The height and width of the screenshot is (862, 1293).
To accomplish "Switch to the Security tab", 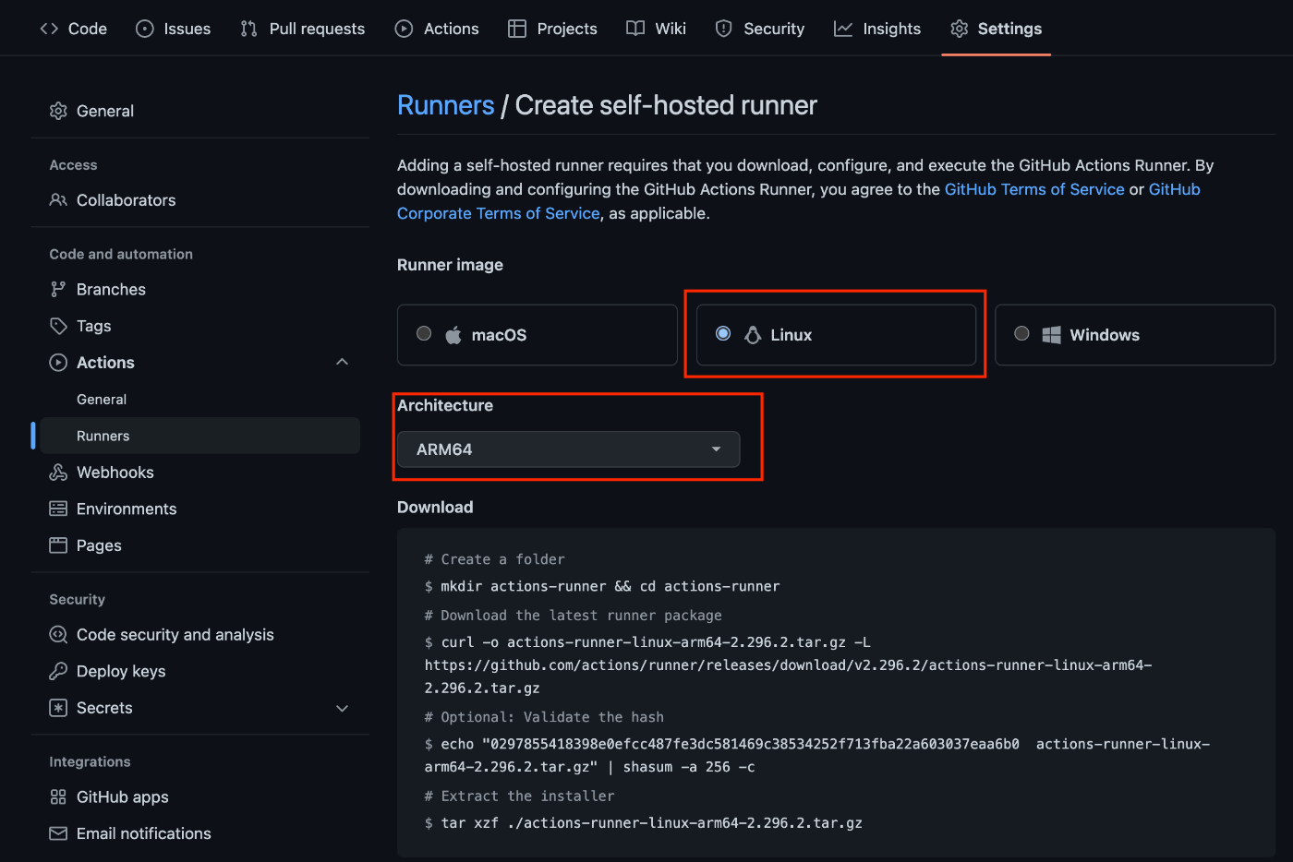I will [760, 29].
